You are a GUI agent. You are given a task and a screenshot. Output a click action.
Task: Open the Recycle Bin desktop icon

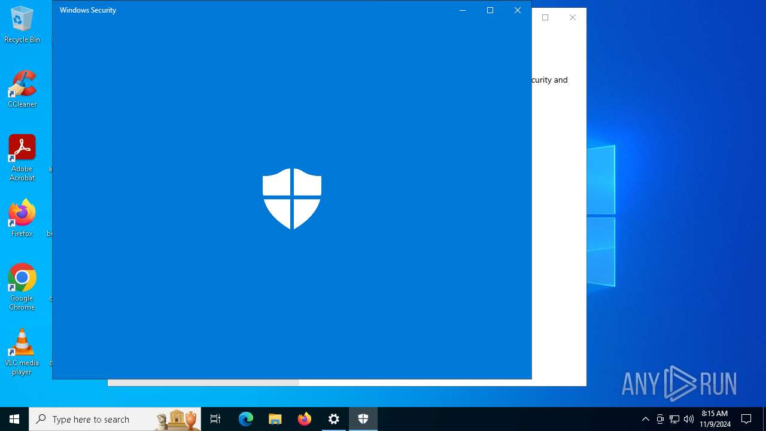pyautogui.click(x=22, y=25)
